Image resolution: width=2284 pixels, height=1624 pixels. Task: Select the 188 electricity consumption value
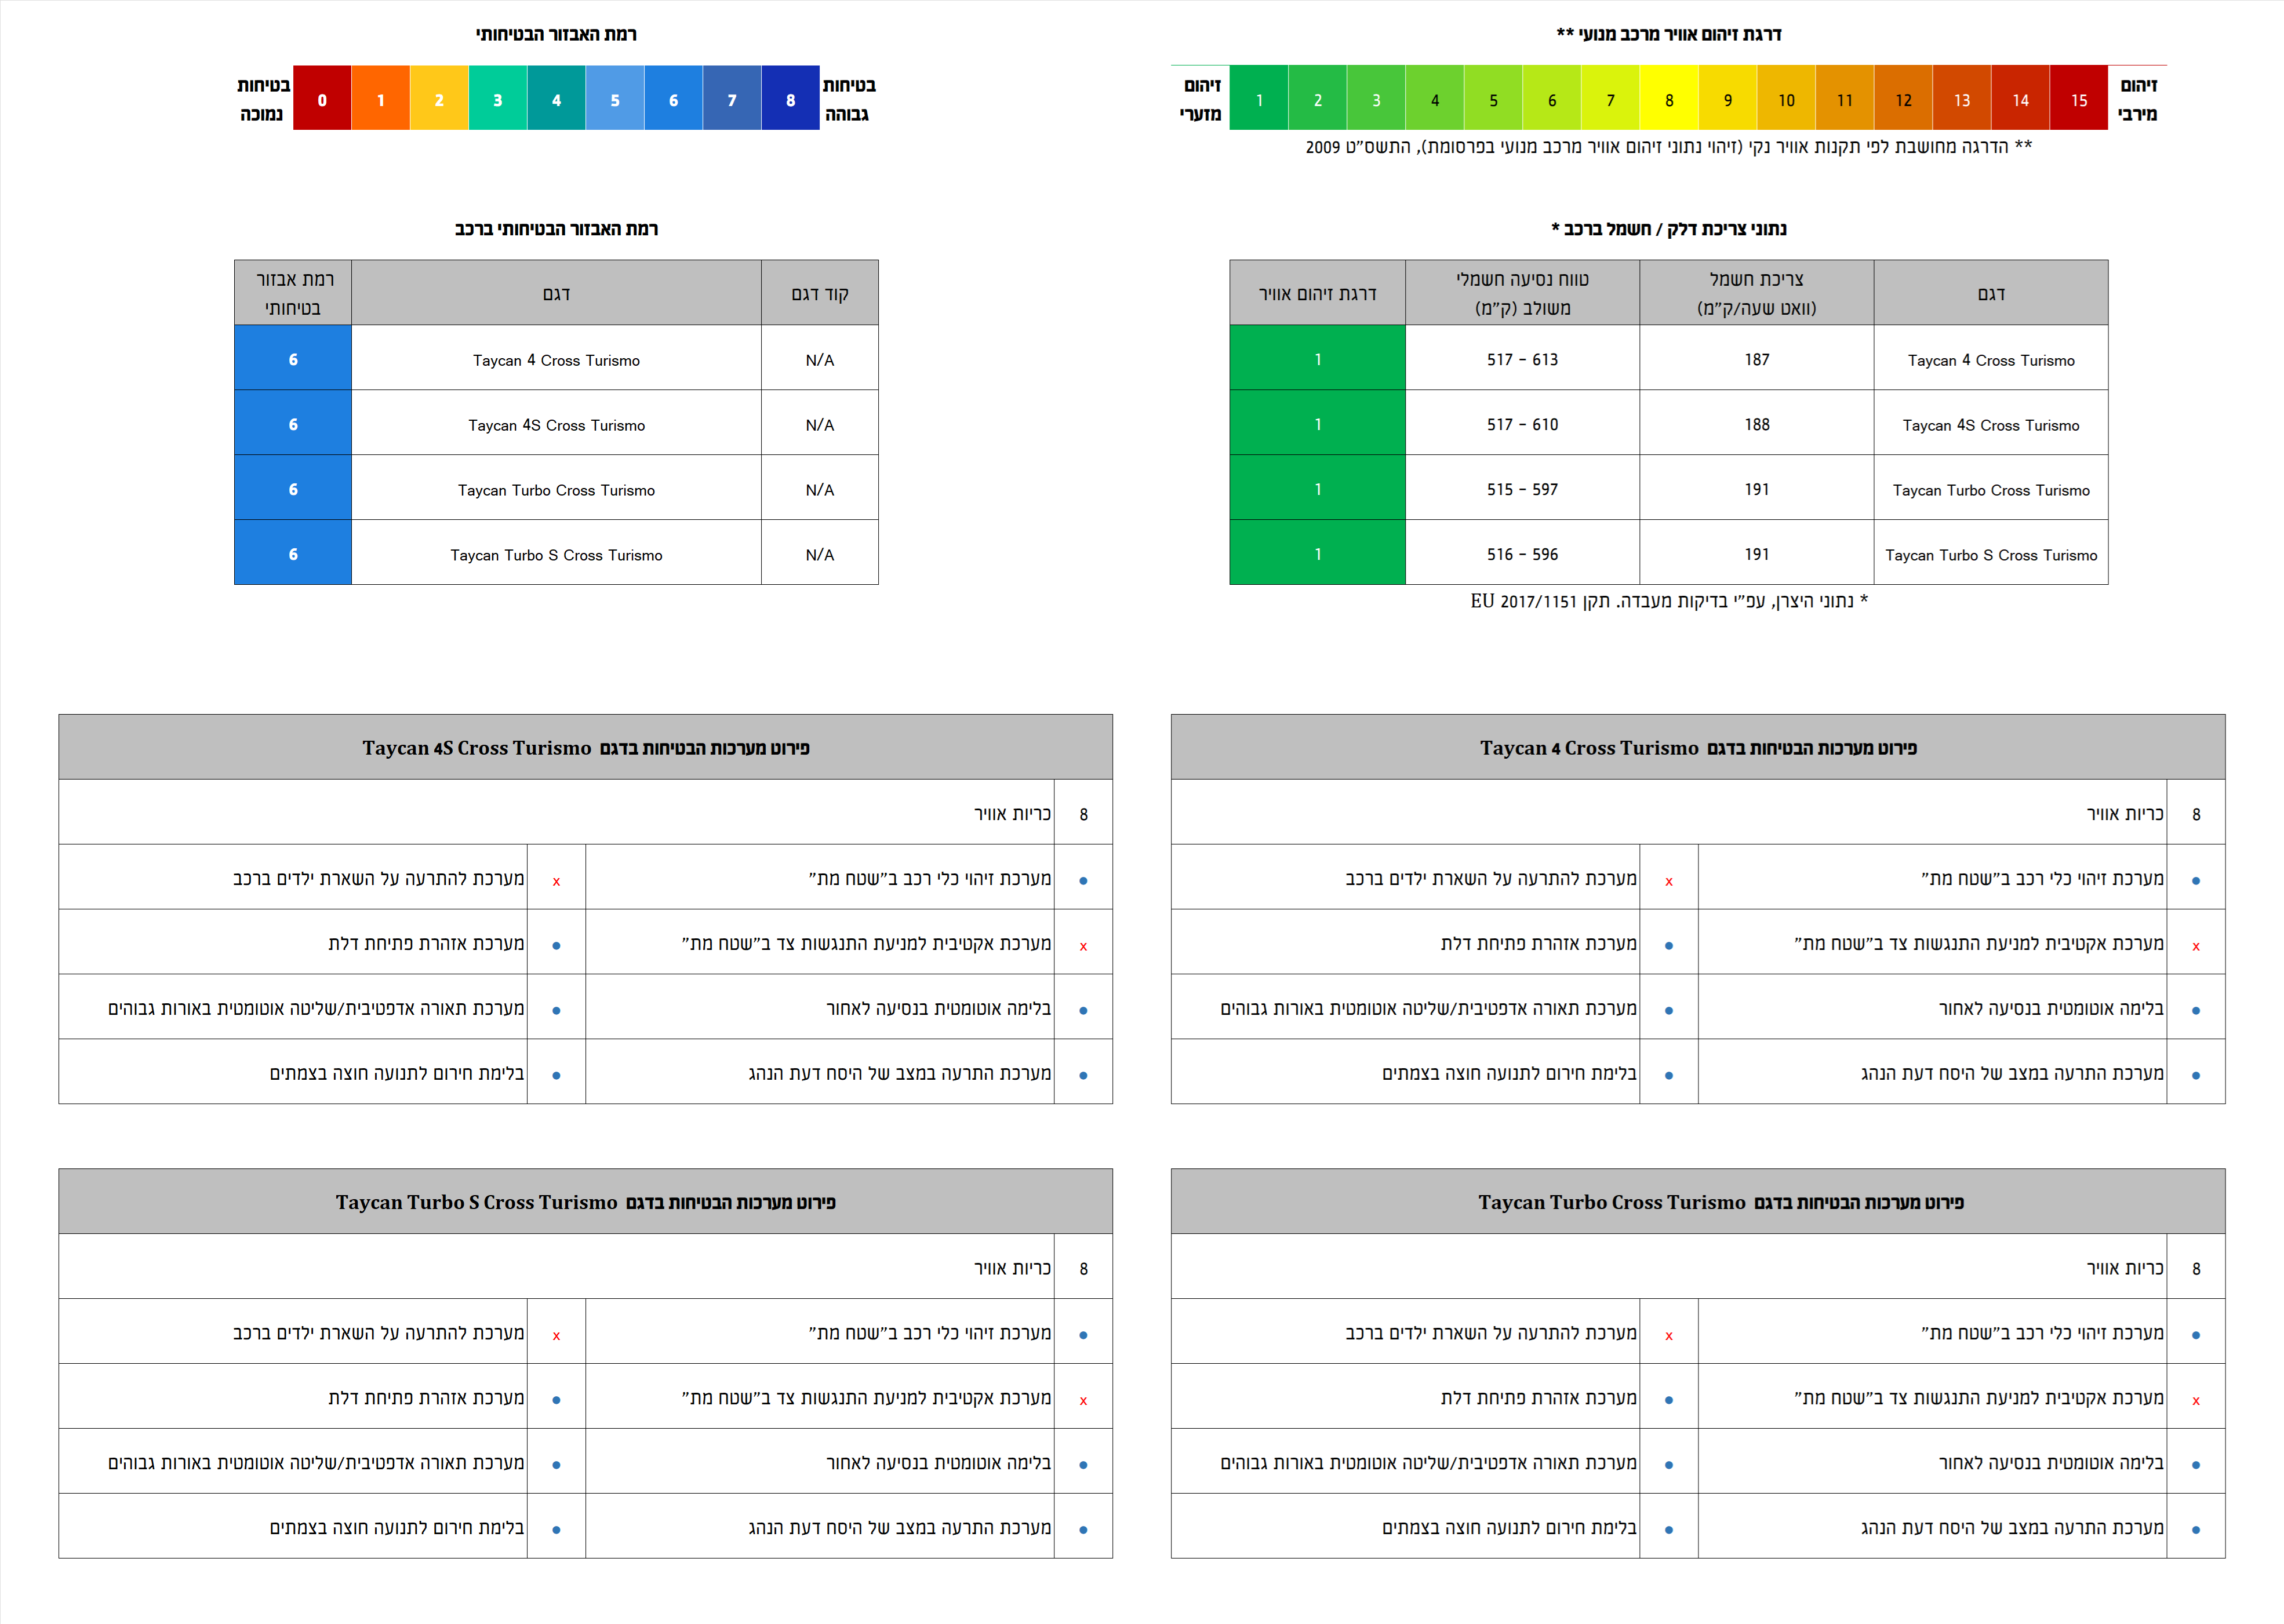(1756, 424)
